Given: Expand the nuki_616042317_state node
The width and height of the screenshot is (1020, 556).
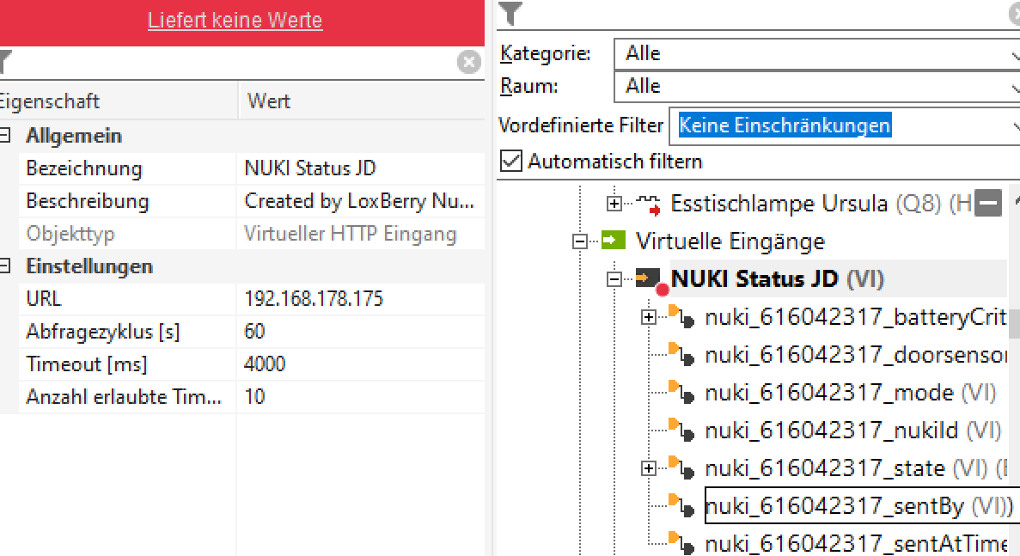Looking at the screenshot, I should (649, 468).
